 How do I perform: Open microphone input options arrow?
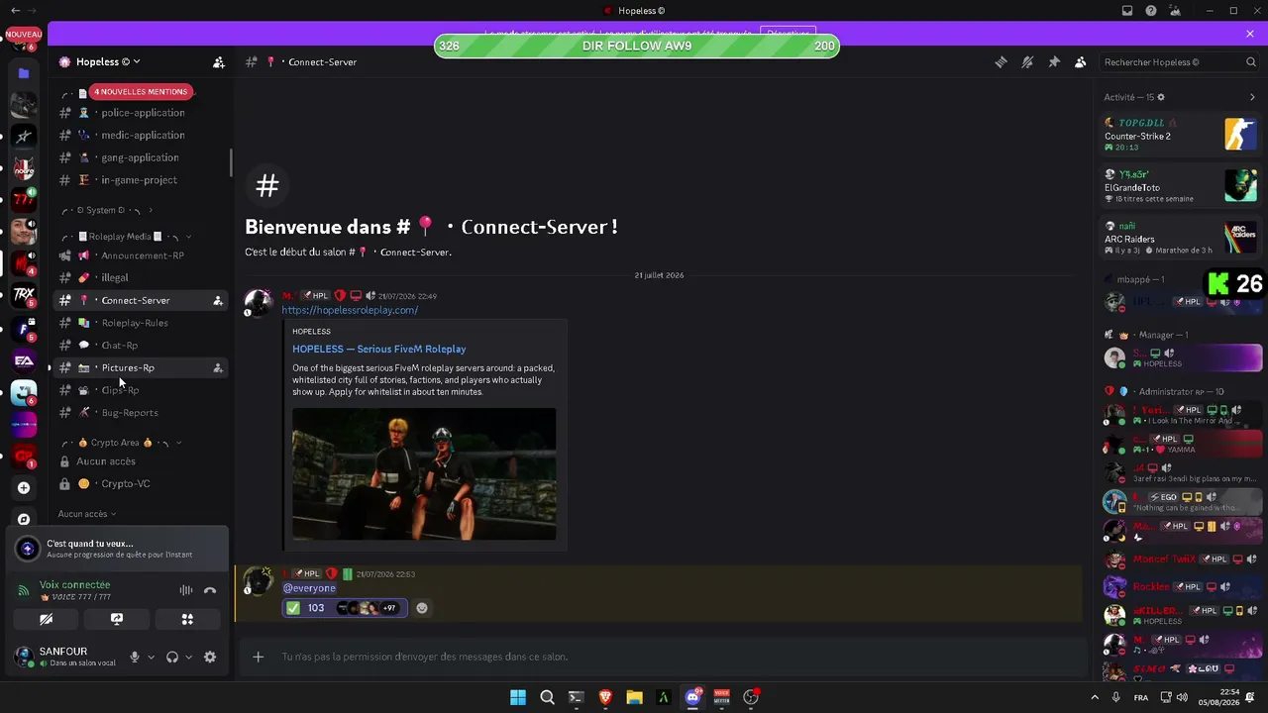pos(151,657)
